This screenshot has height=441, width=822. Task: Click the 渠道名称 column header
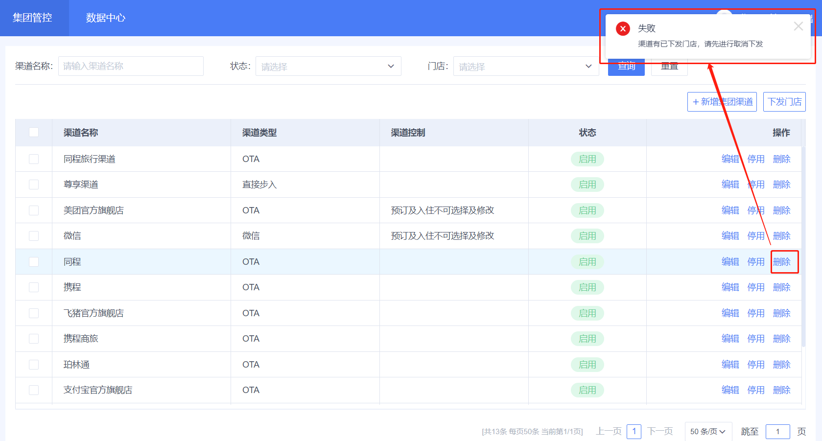pyautogui.click(x=81, y=133)
